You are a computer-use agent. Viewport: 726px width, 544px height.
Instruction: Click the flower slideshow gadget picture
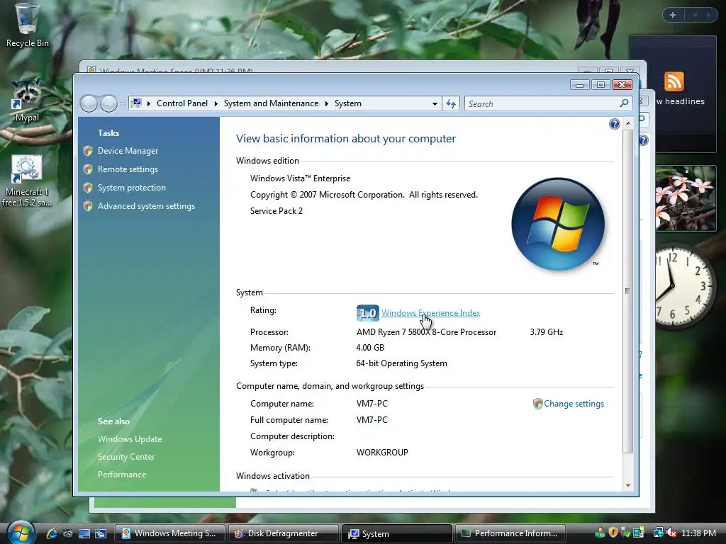686,198
